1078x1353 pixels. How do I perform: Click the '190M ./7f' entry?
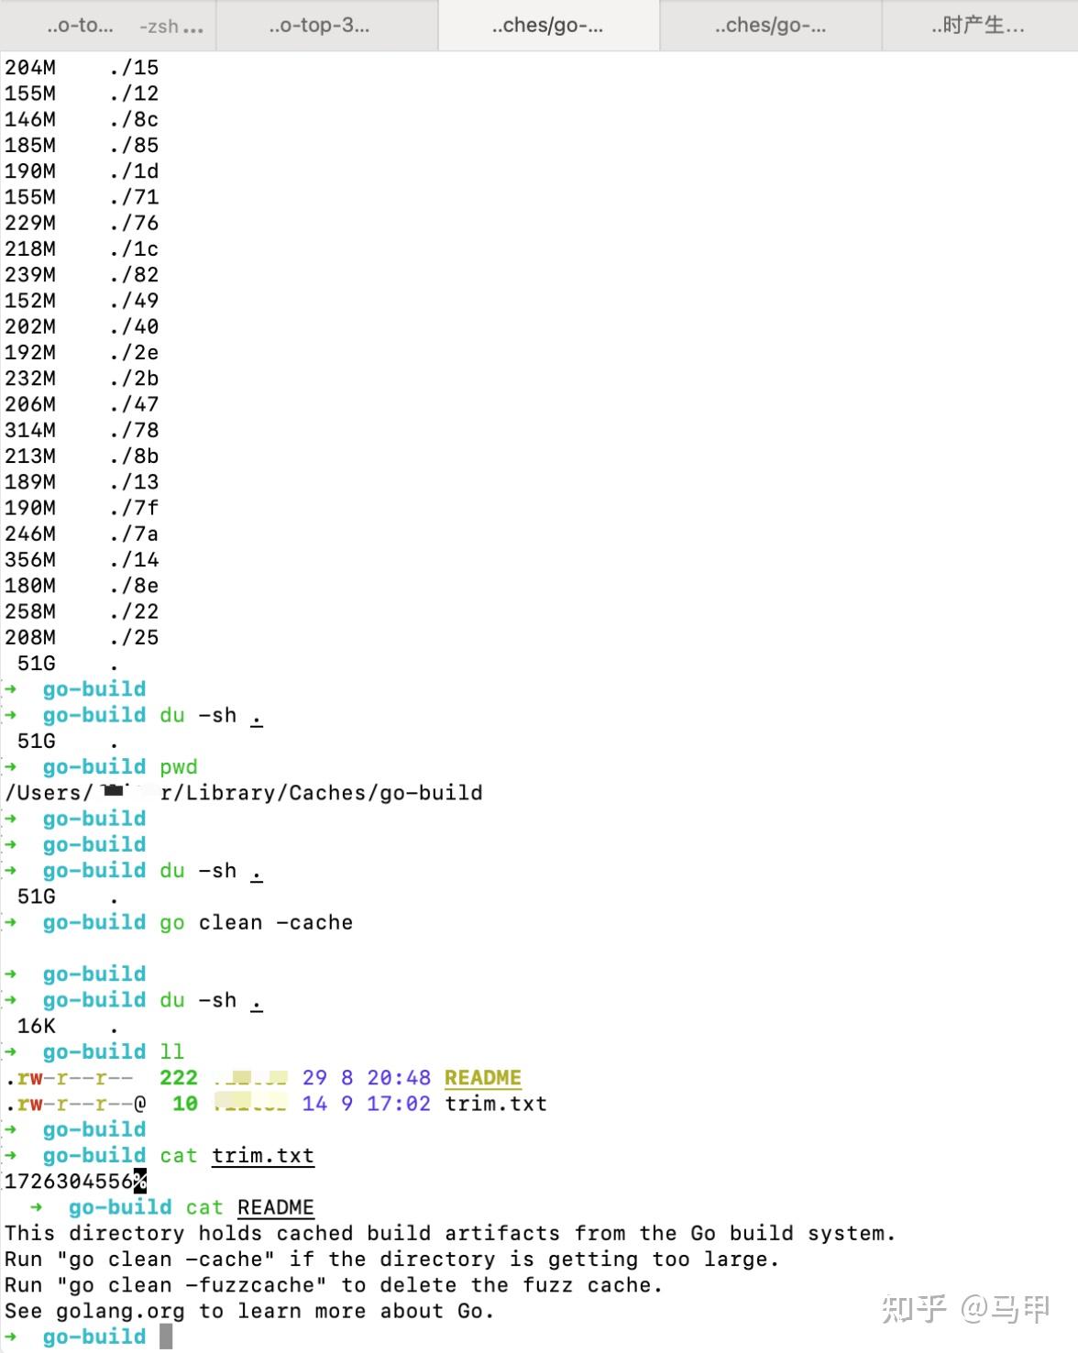pos(82,508)
